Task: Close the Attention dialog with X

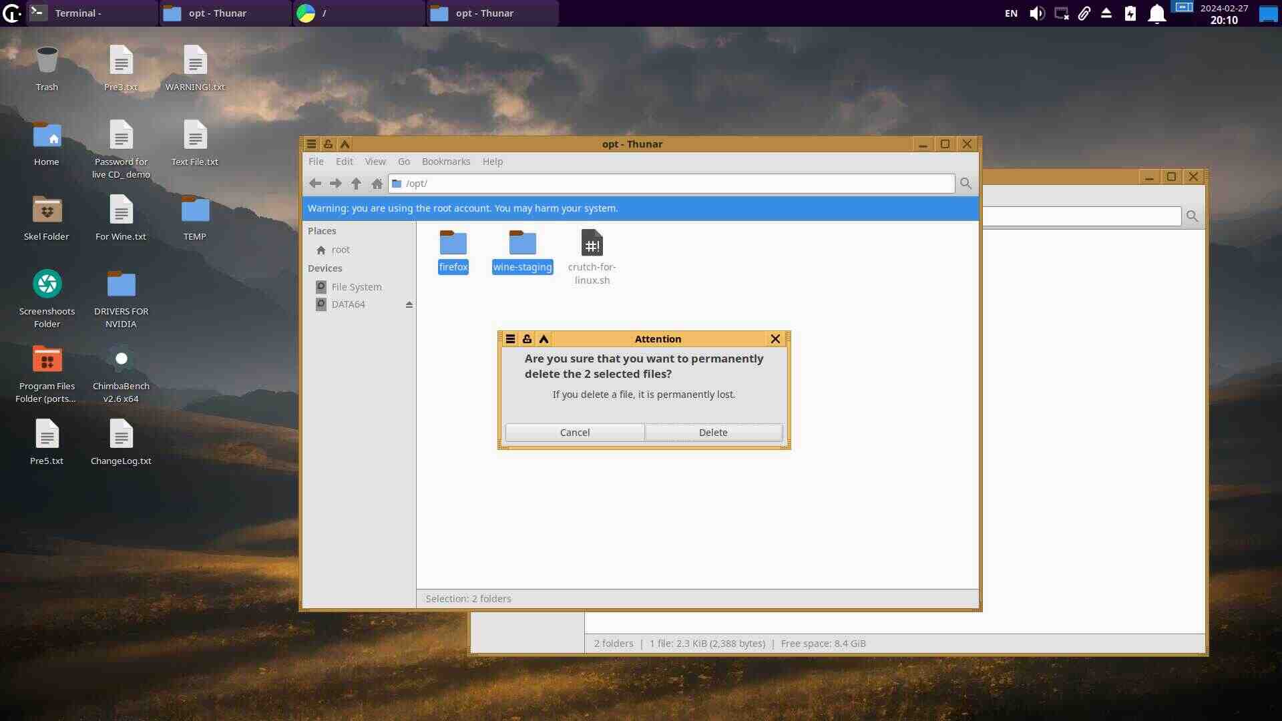Action: 775,339
